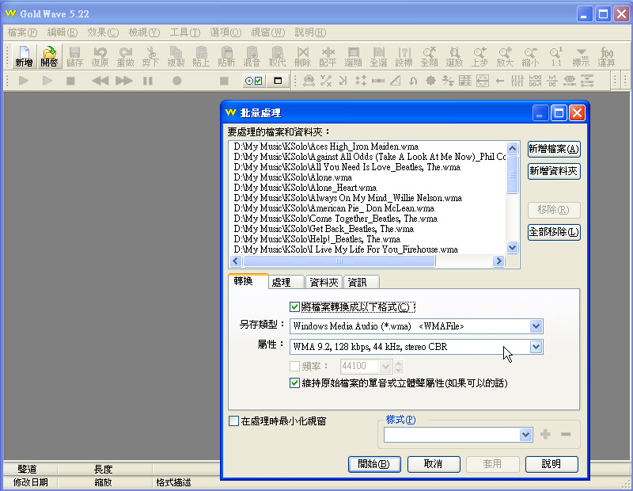The image size is (633, 491).
Task: Open the 效果 menu in menu bar
Action: click(x=102, y=32)
